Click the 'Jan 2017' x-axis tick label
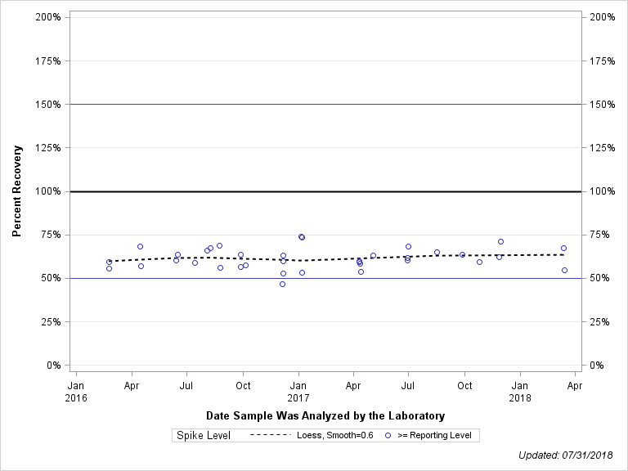 pyautogui.click(x=298, y=392)
